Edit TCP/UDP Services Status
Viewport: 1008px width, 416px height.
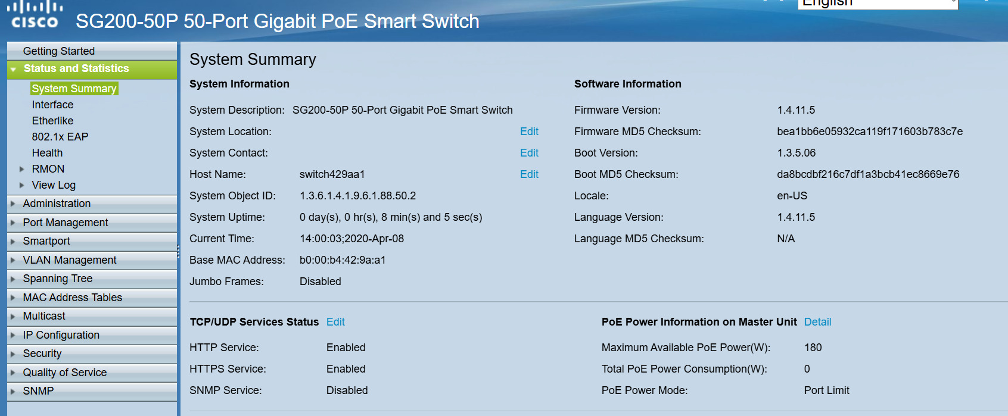[335, 322]
